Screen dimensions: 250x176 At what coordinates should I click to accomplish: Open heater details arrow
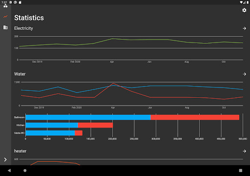click(x=244, y=151)
